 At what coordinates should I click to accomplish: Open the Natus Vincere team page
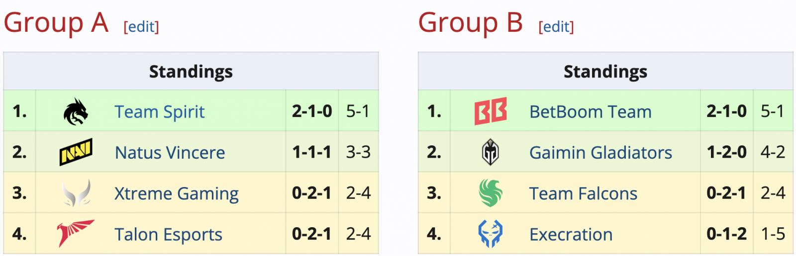pos(170,152)
